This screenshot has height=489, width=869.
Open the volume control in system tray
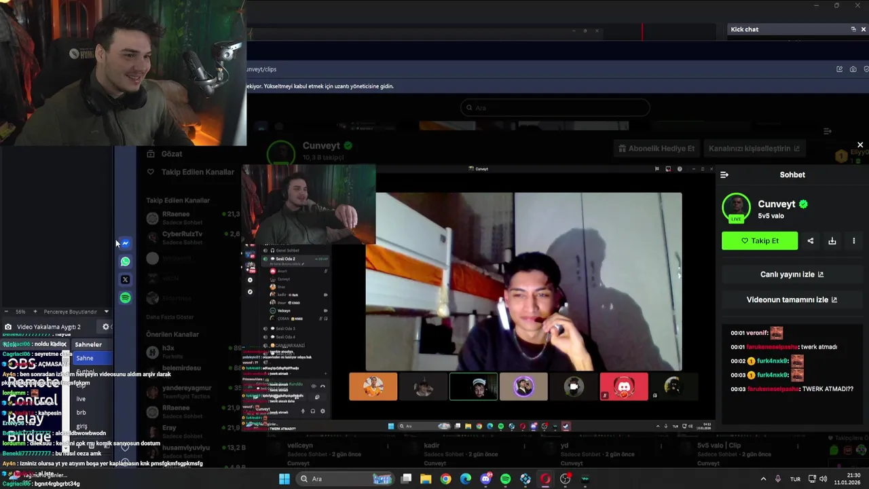[x=823, y=479]
